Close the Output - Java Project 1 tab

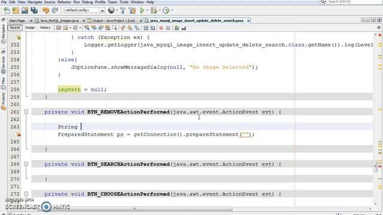point(141,21)
